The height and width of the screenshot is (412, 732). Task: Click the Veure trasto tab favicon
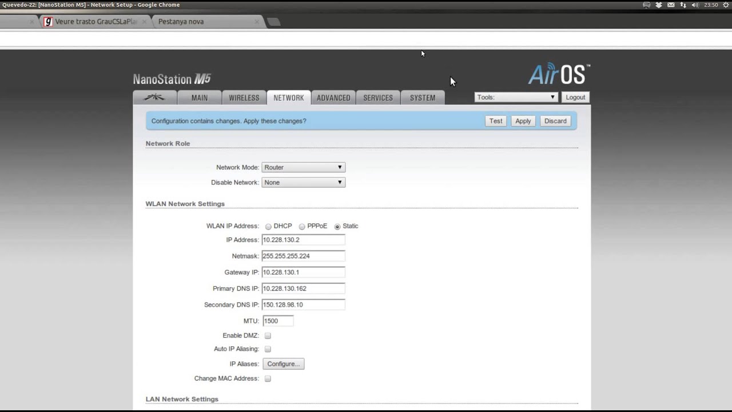pos(48,21)
